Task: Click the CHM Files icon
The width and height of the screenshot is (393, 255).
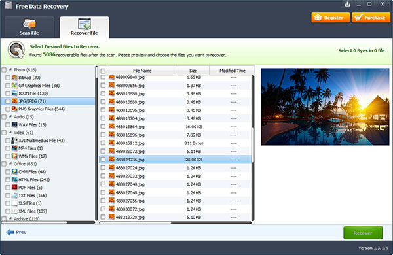Action: 14,172
